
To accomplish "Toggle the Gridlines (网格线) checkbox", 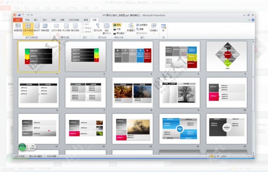I will (83, 28).
